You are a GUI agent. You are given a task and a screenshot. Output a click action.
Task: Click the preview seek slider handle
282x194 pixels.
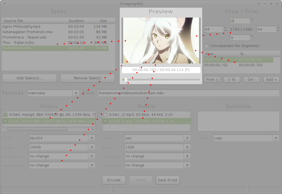[x=126, y=80]
